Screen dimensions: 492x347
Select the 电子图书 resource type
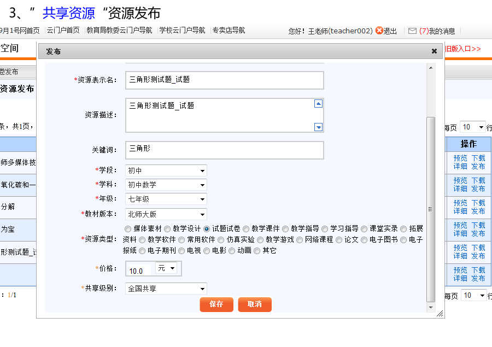(x=364, y=239)
